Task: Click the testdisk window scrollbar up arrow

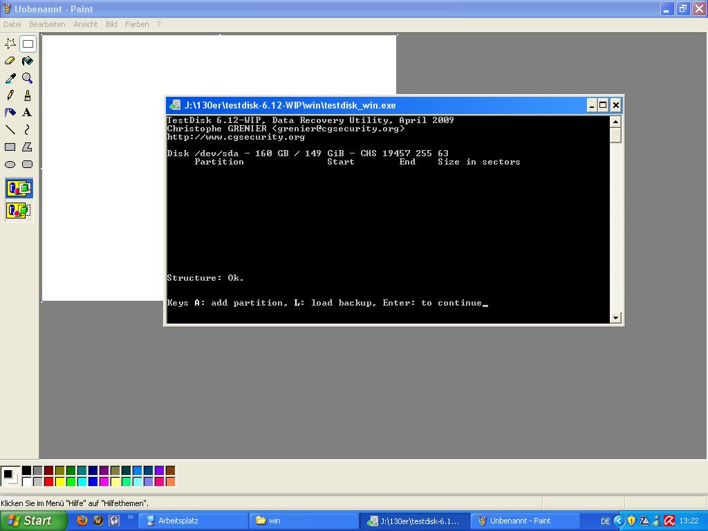Action: tap(615, 122)
